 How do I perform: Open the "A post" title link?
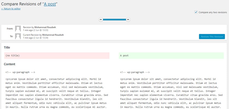(50, 4)
